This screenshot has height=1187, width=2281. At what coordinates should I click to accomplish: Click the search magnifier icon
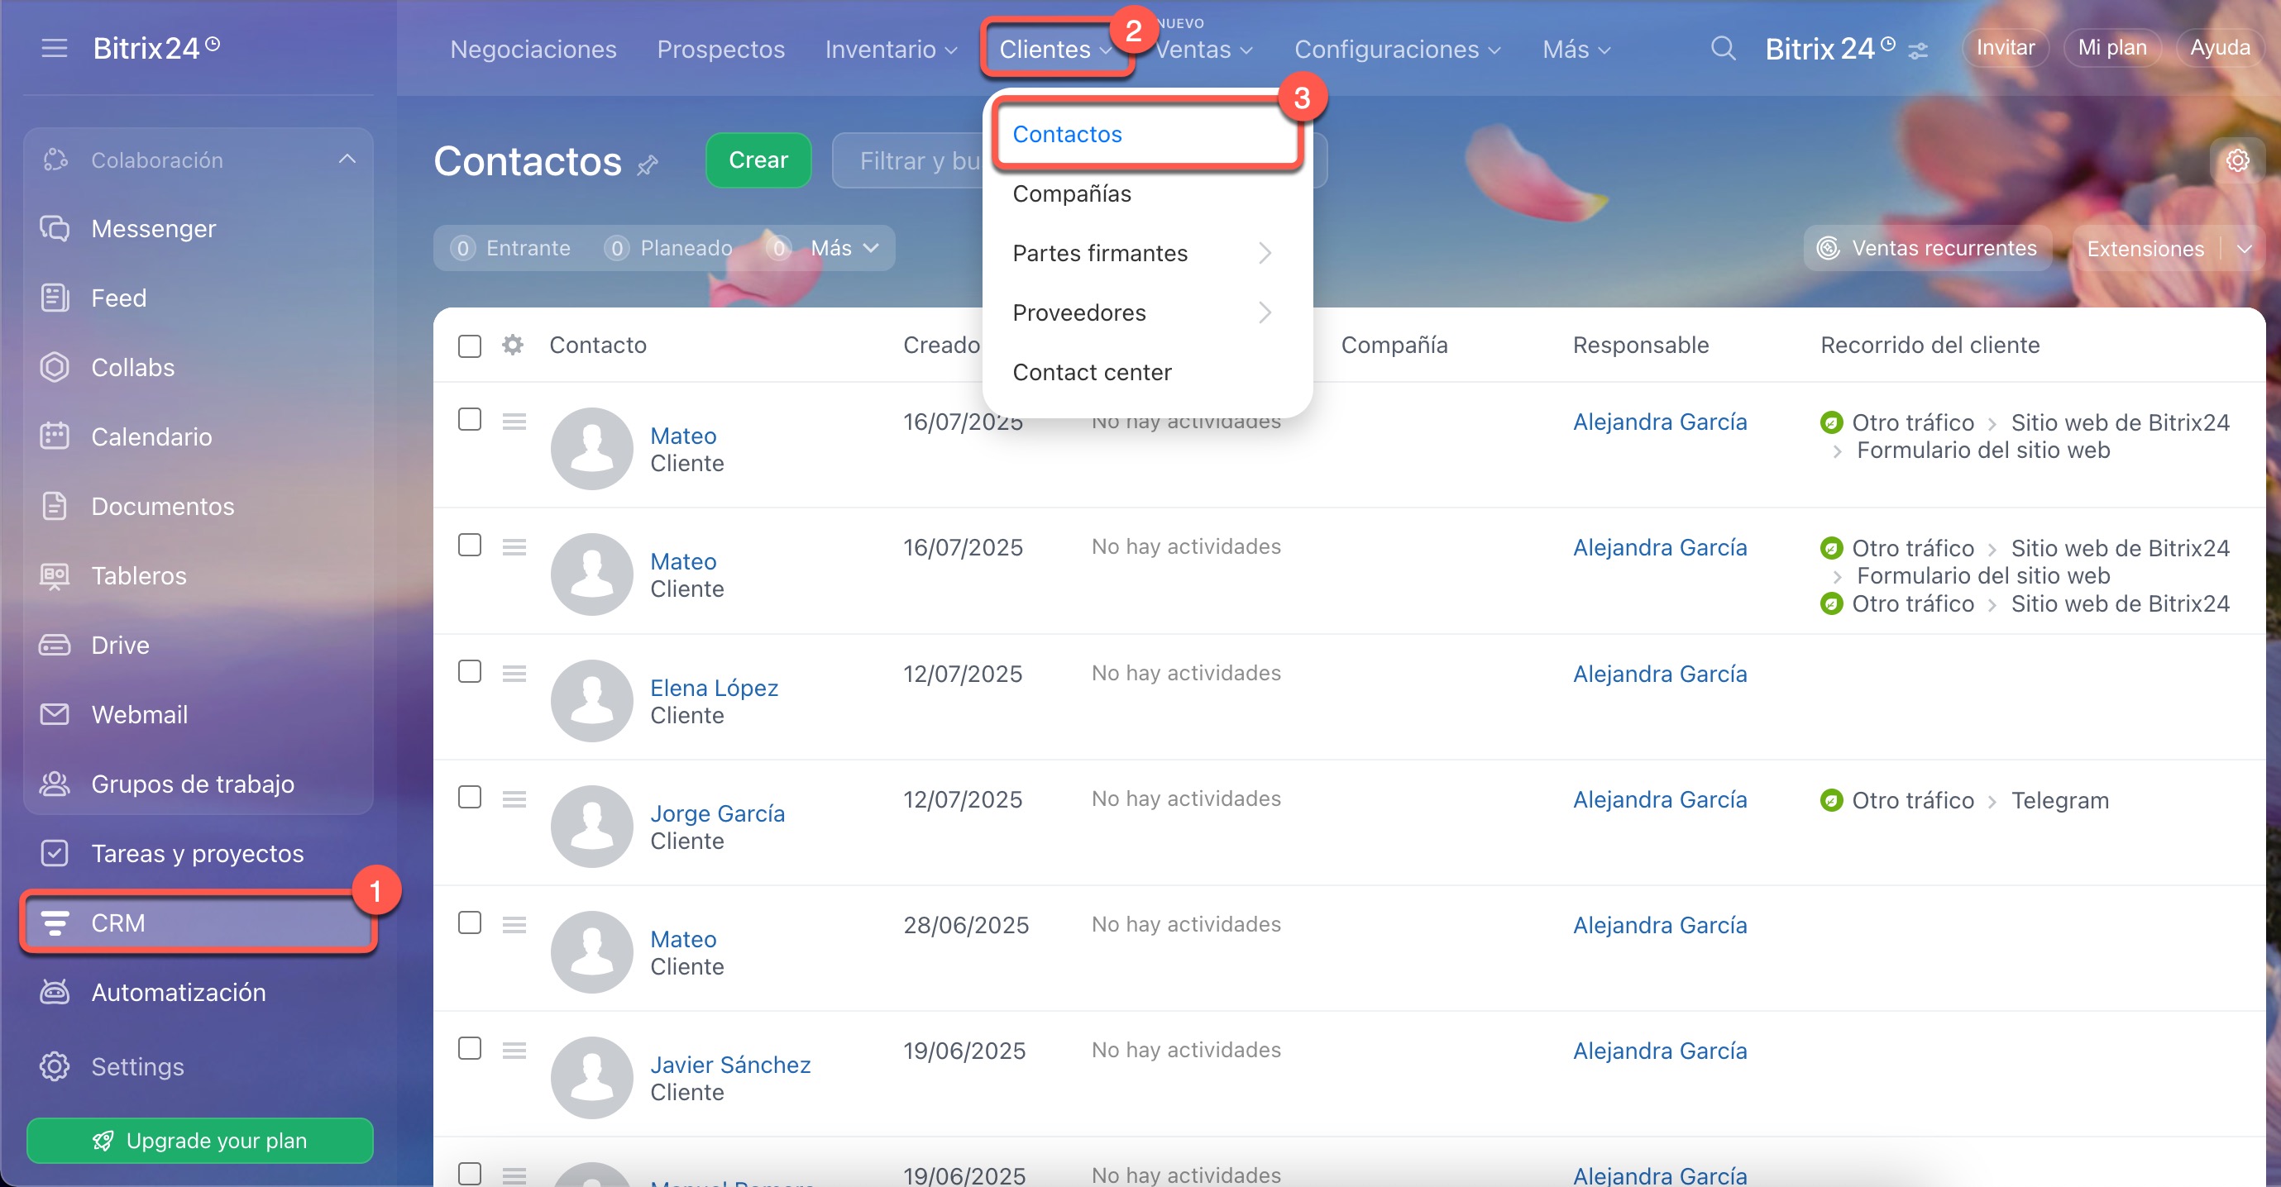pyautogui.click(x=1722, y=48)
